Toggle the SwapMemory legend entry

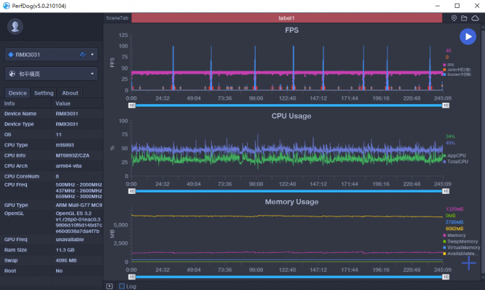coord(460,241)
